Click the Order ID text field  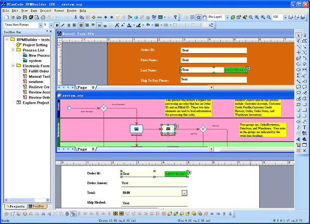point(213,50)
